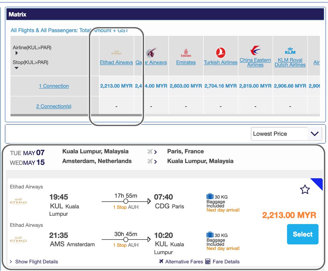This screenshot has width=328, height=271.
Task: Open the Etihad Airways link
Action: pyautogui.click(x=116, y=62)
